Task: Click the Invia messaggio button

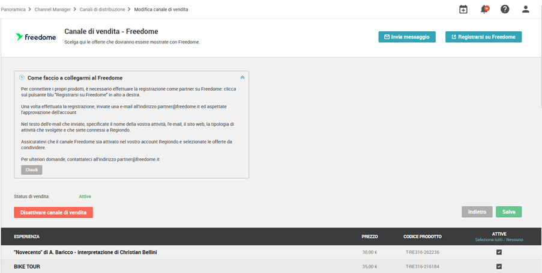Action: (x=407, y=37)
